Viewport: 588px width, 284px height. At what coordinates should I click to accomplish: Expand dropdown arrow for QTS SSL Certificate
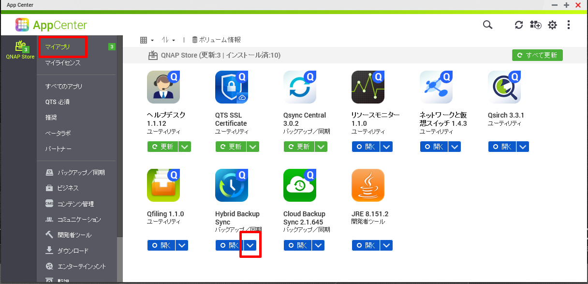tap(253, 147)
